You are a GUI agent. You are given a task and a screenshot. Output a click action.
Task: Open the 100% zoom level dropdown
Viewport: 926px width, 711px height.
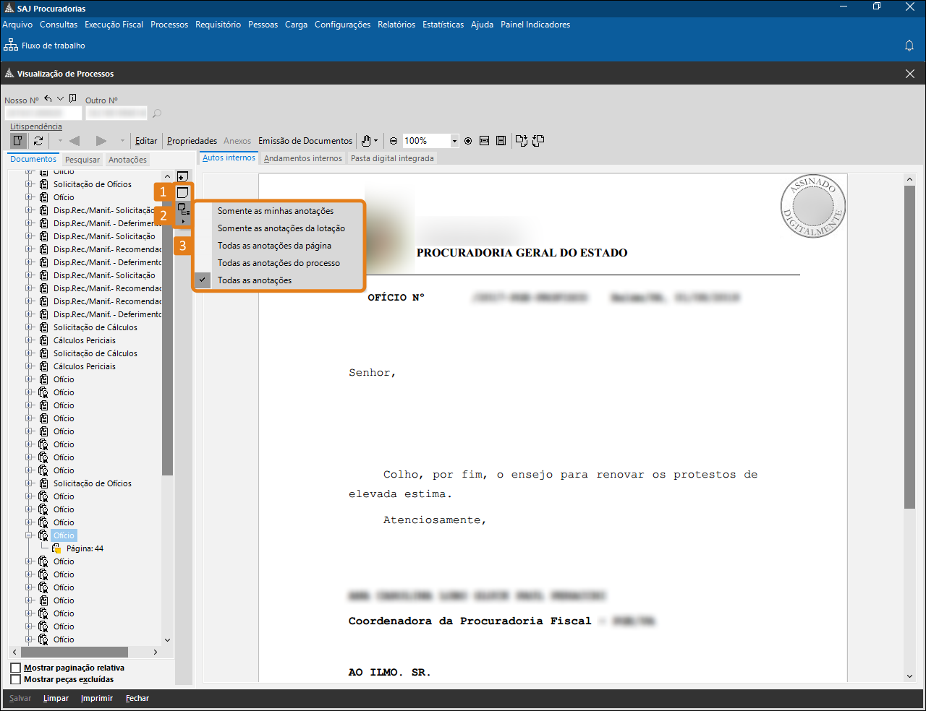point(454,141)
